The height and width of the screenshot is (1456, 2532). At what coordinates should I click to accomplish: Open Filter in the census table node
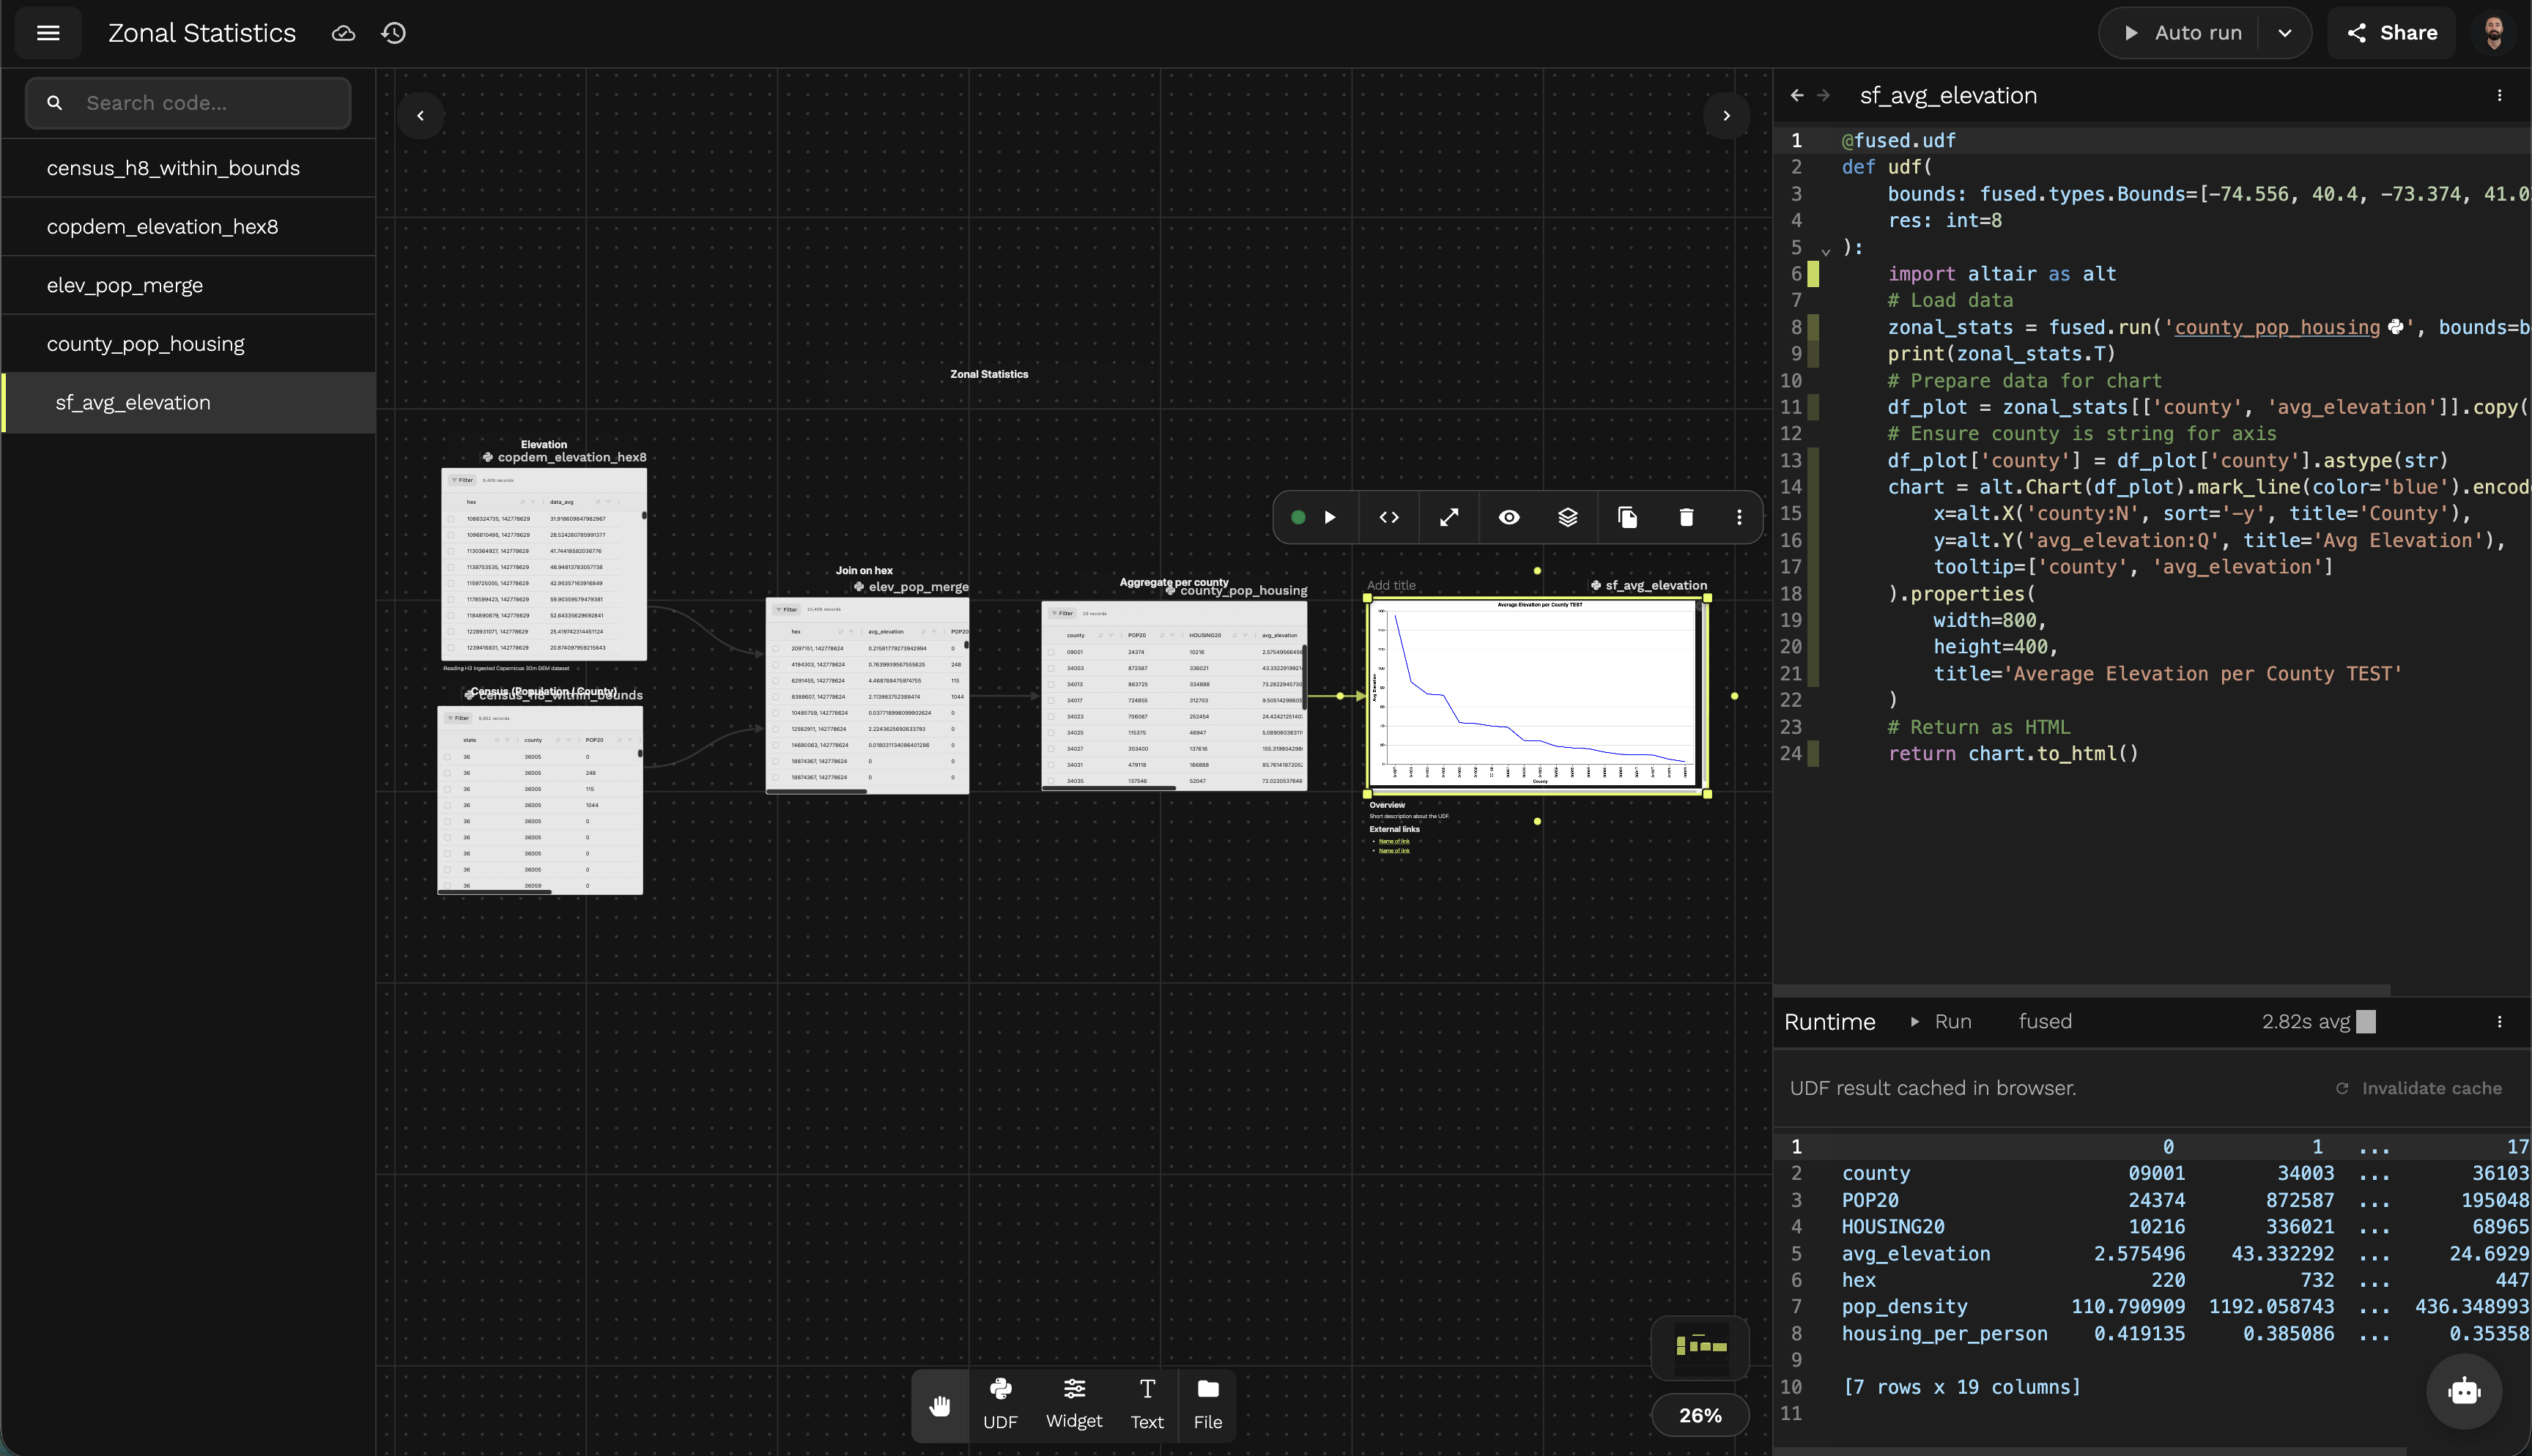459,718
